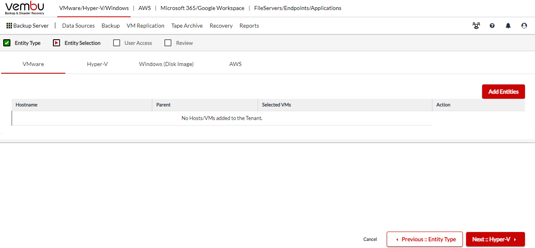Click the Entity Selection step label

point(83,43)
